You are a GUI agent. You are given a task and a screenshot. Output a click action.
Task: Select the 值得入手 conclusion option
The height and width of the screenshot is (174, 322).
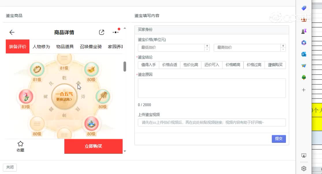[148, 65]
